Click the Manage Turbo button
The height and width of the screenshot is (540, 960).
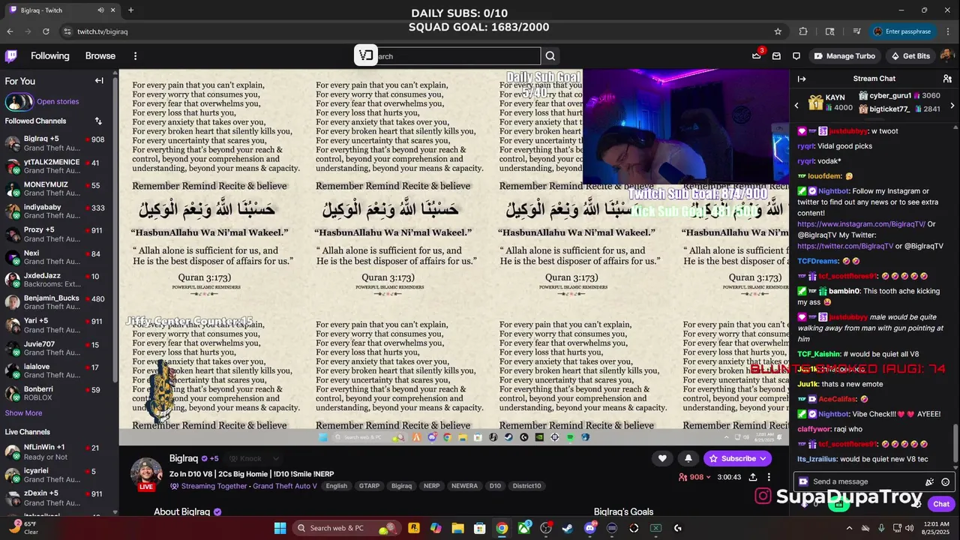point(844,56)
